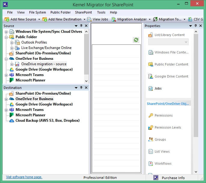
Task: Click the green refresh icon in center pane
Action: (136, 40)
